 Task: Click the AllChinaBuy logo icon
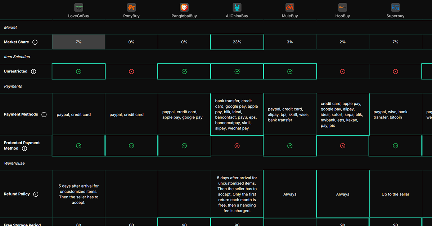pyautogui.click(x=237, y=7)
